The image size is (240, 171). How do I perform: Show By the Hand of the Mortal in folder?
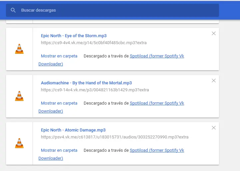(x=59, y=103)
